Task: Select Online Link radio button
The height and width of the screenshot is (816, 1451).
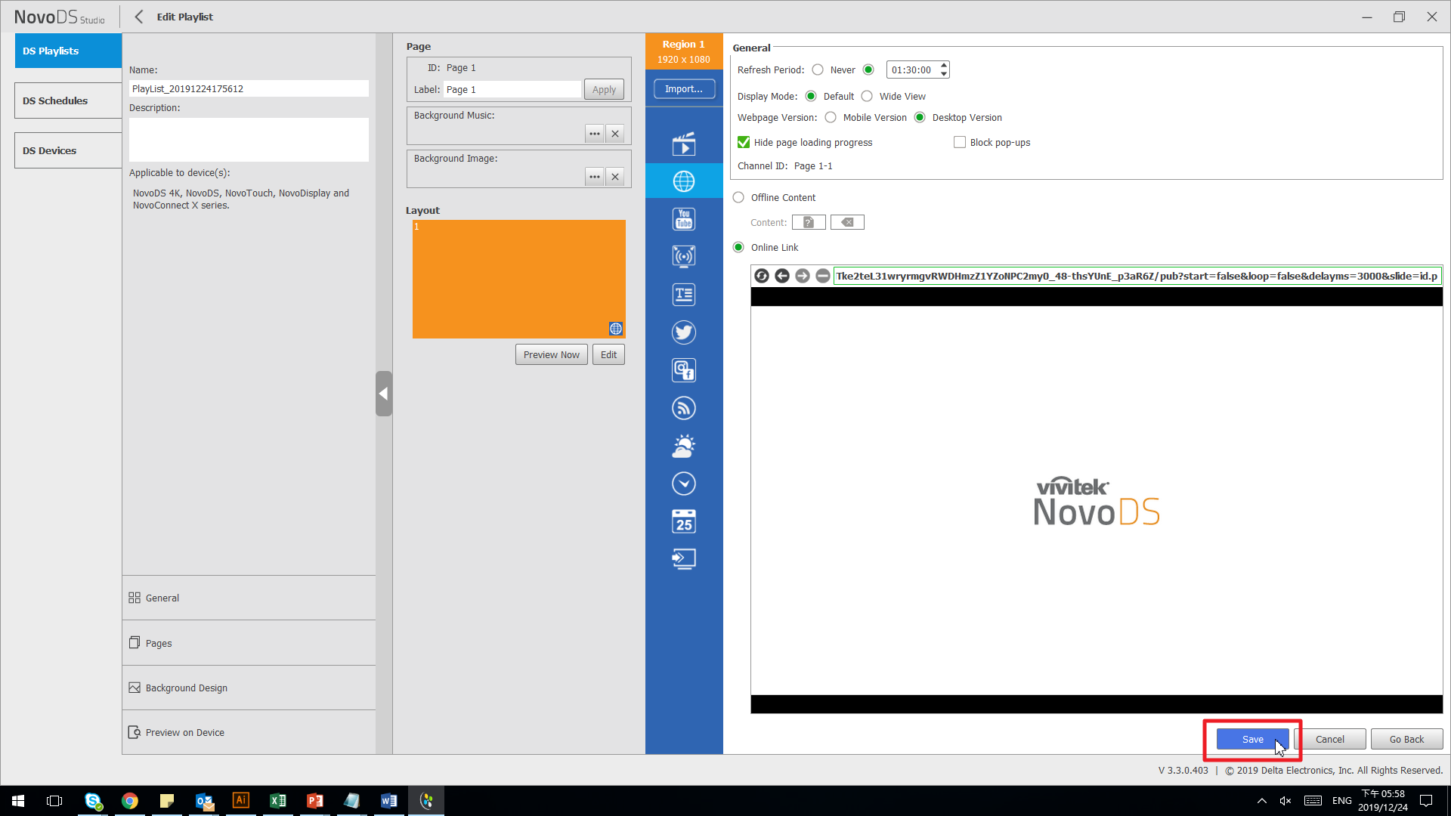Action: [x=738, y=247]
